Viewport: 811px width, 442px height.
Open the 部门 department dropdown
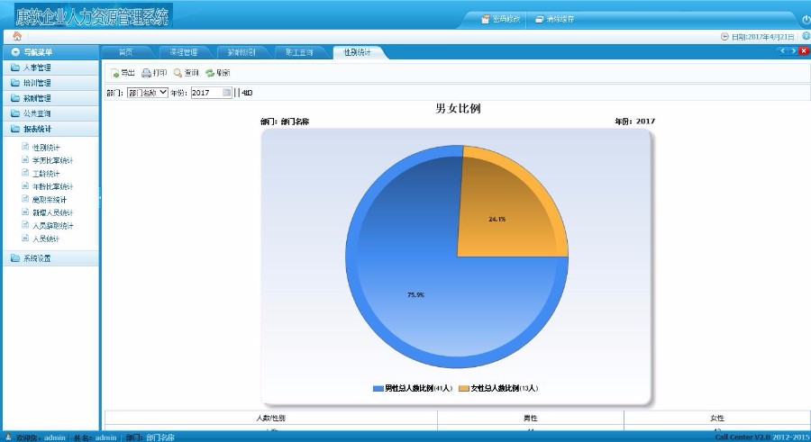pos(147,93)
